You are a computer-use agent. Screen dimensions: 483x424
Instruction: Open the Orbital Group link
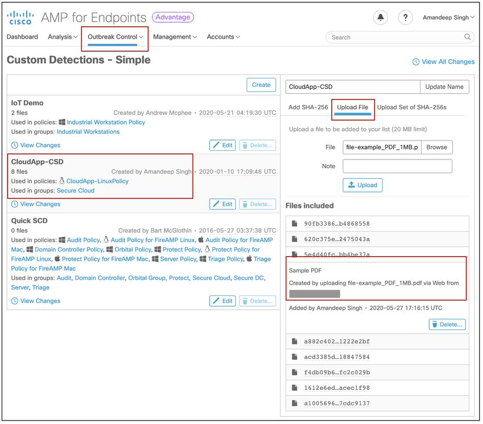click(x=147, y=278)
